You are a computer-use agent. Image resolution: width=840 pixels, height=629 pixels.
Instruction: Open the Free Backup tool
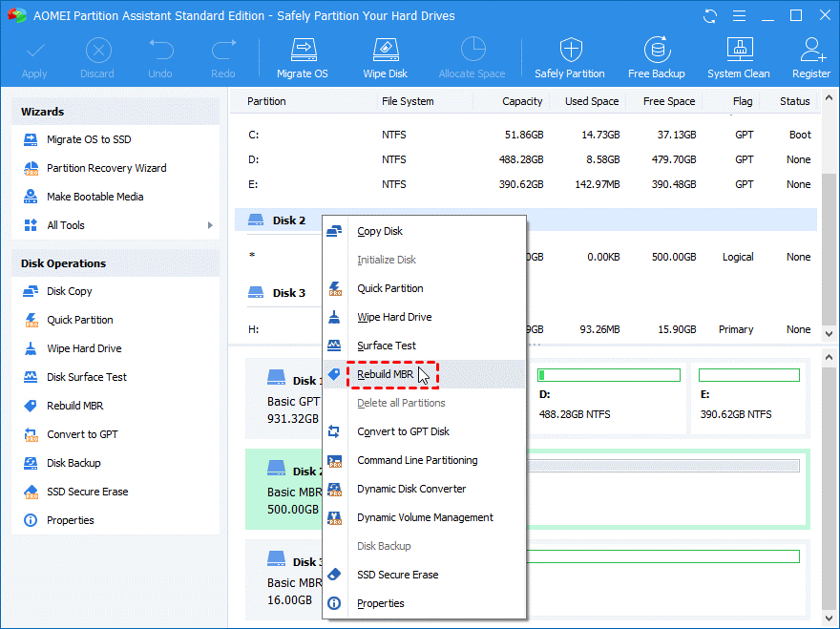(656, 57)
